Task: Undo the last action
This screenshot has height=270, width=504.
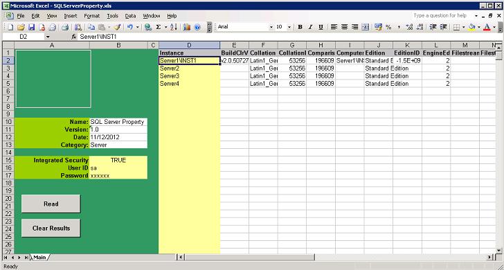Action: (x=130, y=27)
